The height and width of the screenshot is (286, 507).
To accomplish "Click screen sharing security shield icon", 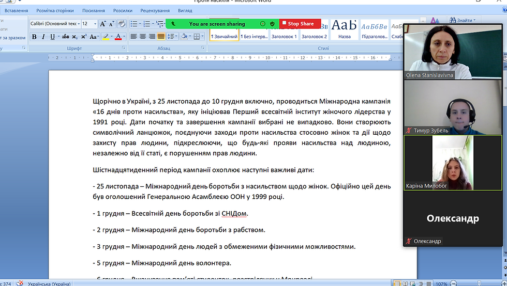I will [272, 24].
